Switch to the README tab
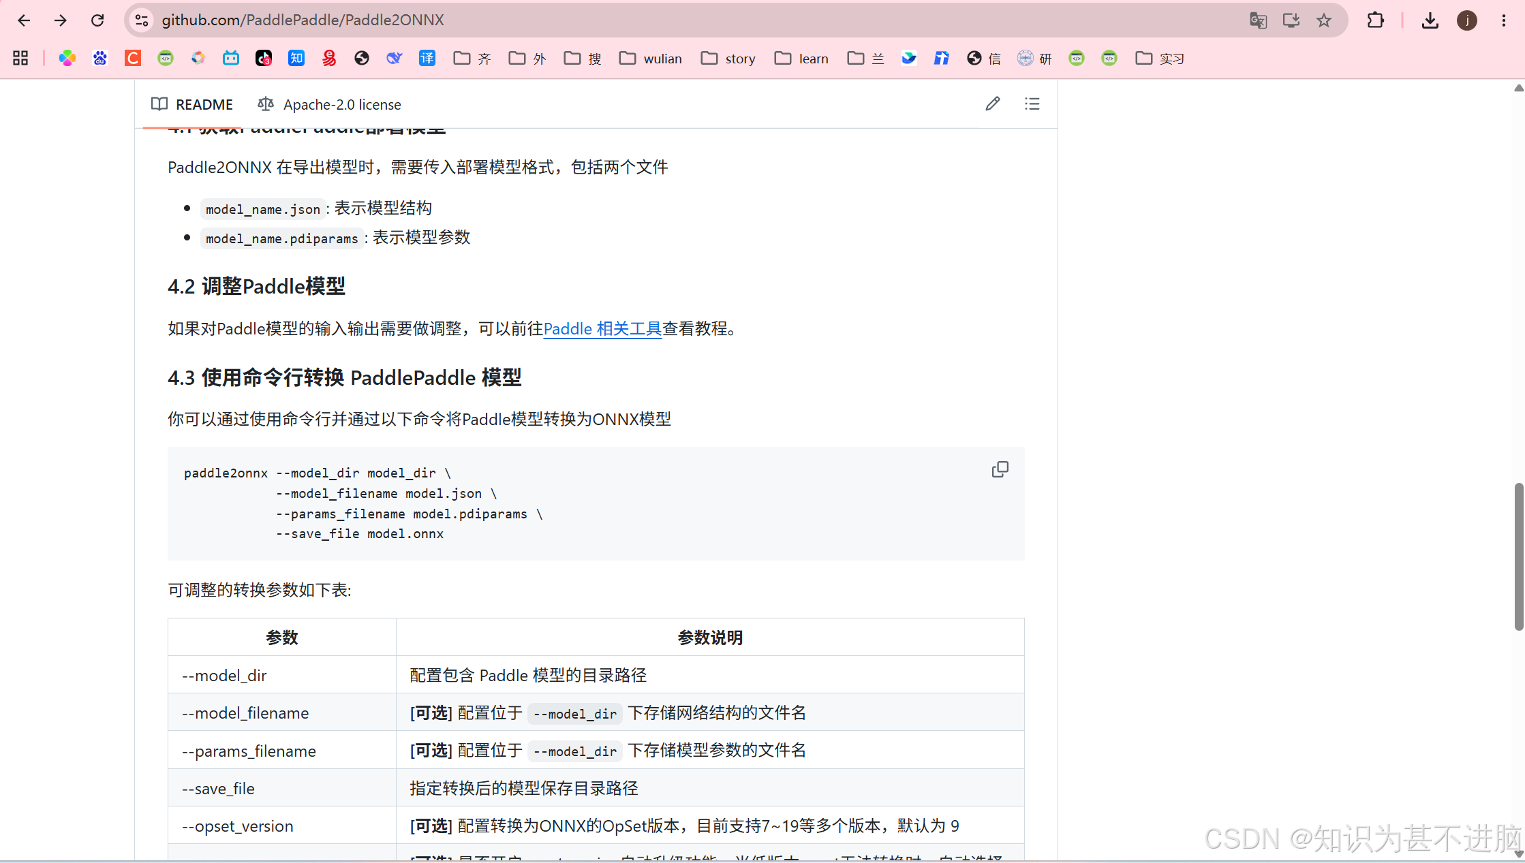The height and width of the screenshot is (863, 1525). tap(192, 104)
